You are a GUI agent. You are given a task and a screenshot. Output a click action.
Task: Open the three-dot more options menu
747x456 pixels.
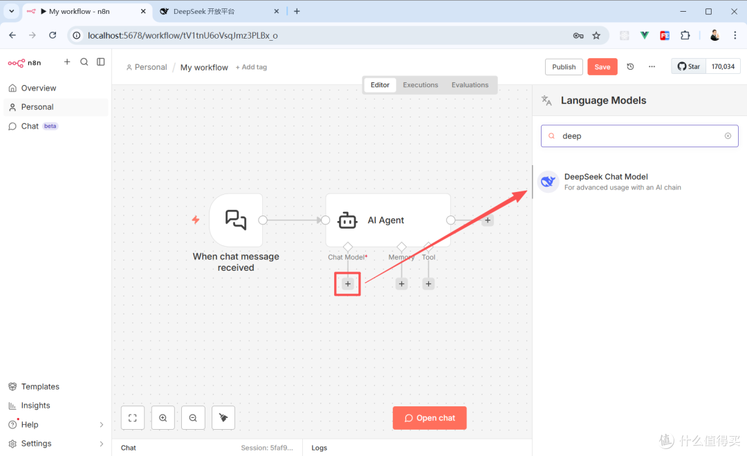click(652, 66)
